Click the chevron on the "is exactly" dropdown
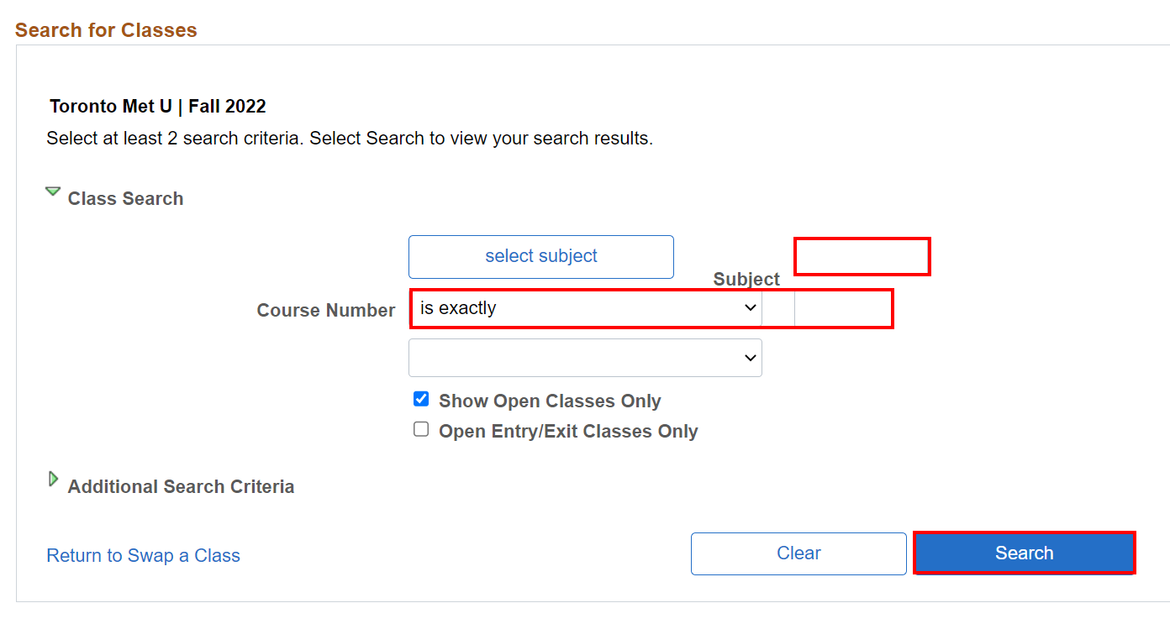The height and width of the screenshot is (624, 1170). (x=751, y=308)
